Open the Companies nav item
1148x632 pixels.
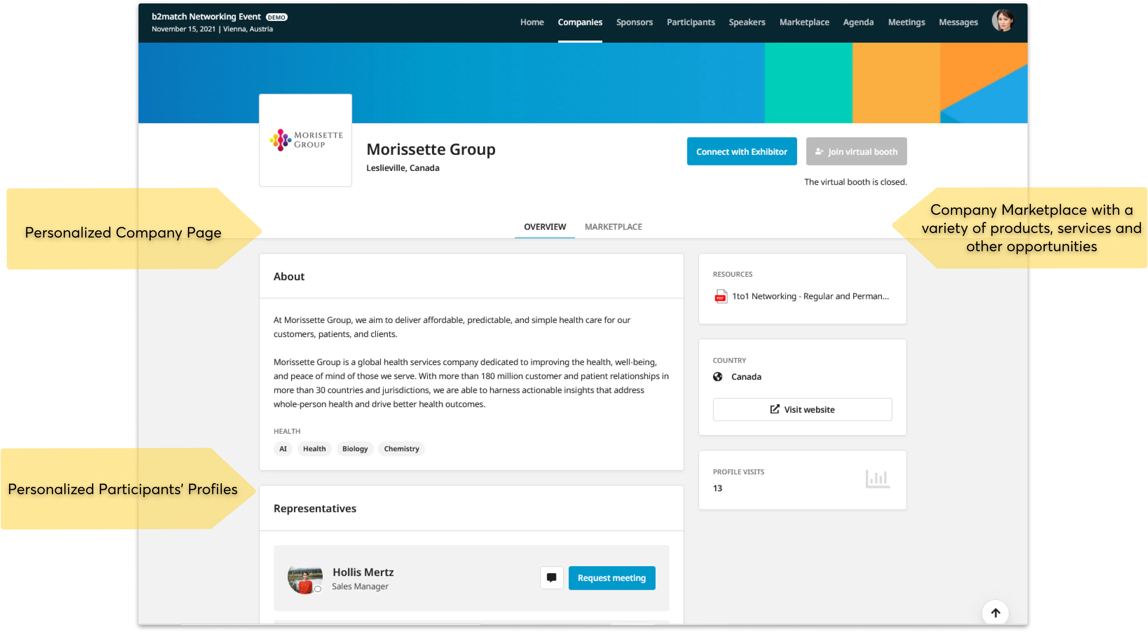coord(580,22)
